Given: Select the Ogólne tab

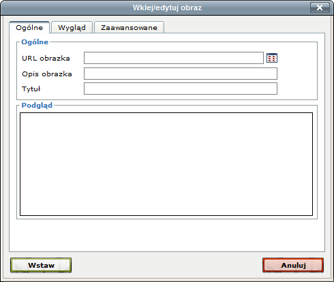Looking at the screenshot, I should click(29, 27).
